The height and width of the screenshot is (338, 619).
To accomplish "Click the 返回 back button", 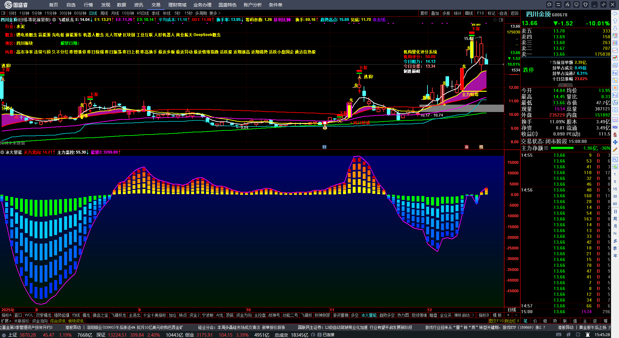I will coord(515,13).
